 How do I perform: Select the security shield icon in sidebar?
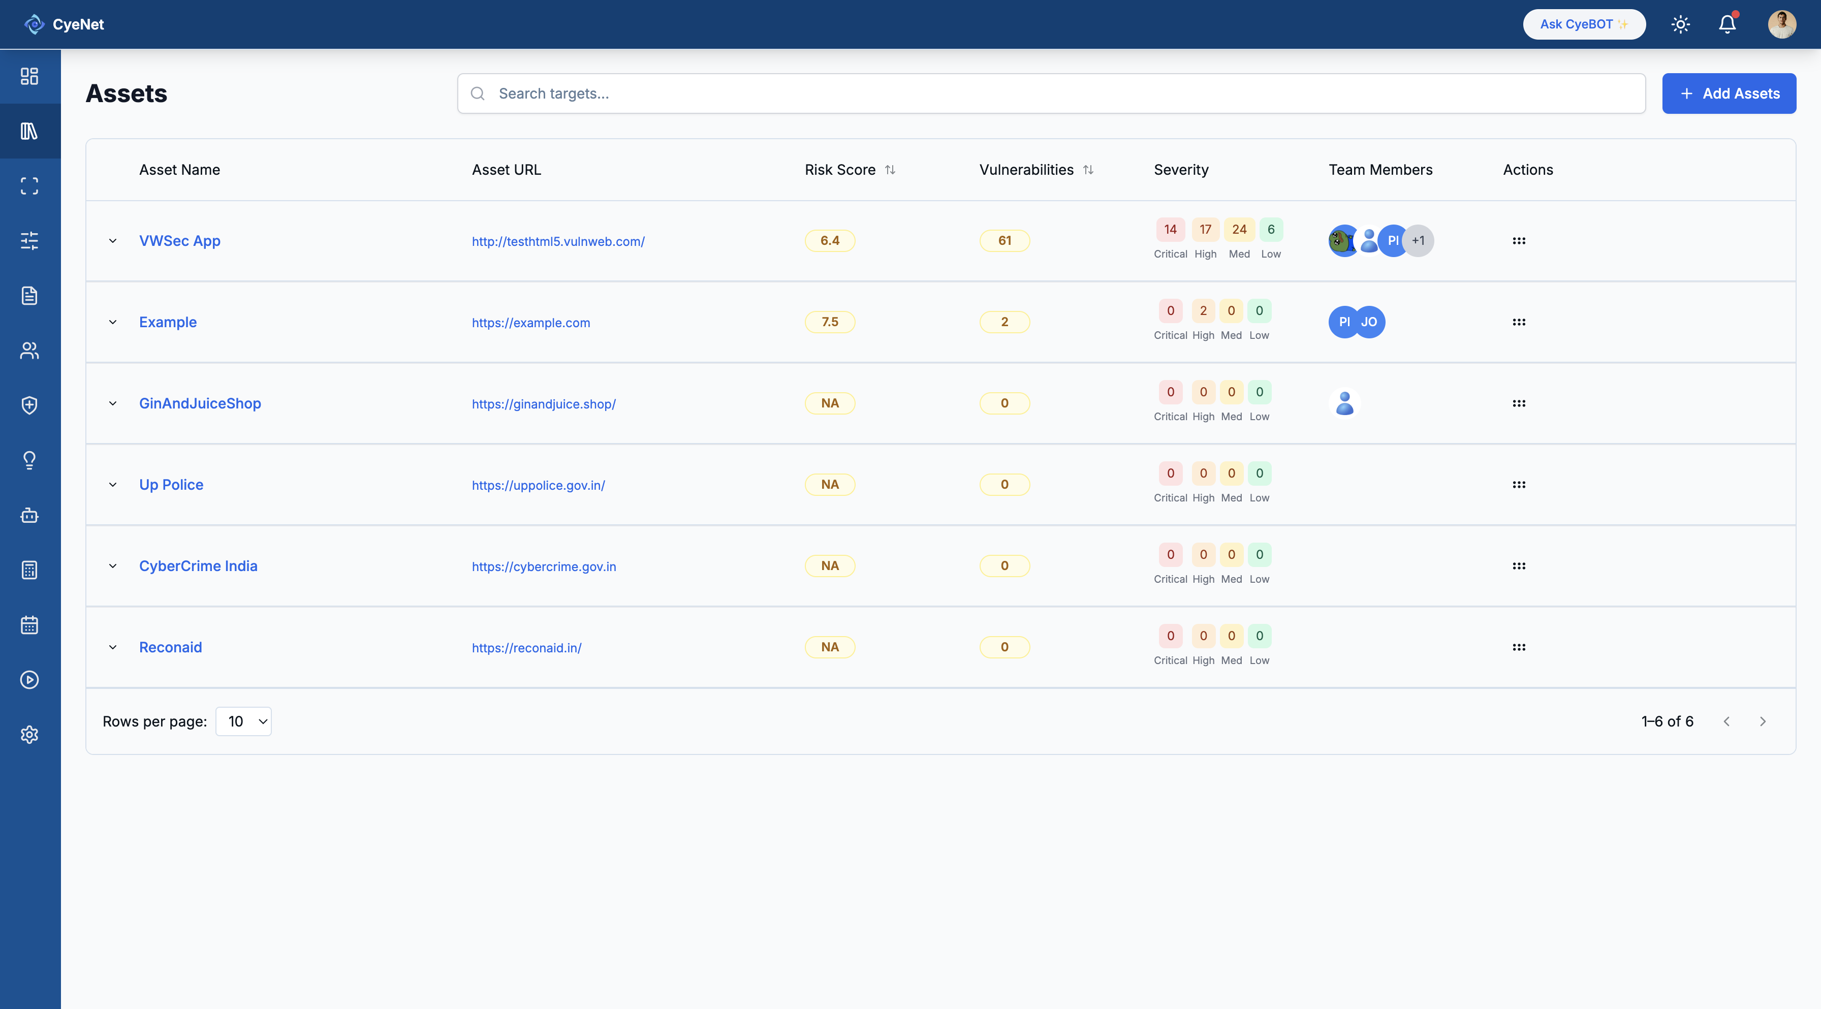[x=29, y=405]
